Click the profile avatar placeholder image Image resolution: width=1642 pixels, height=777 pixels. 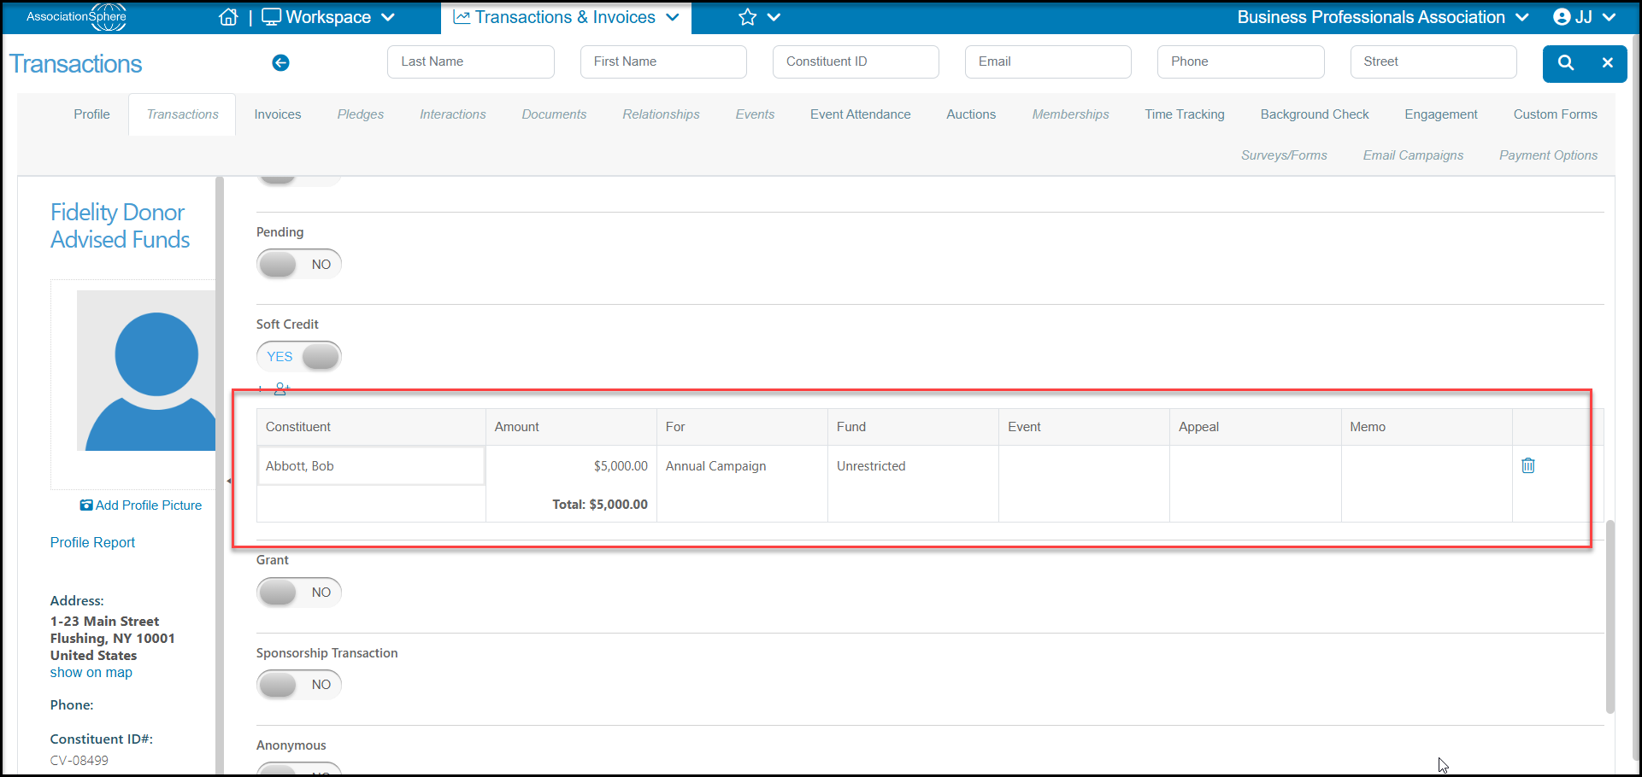tap(146, 371)
